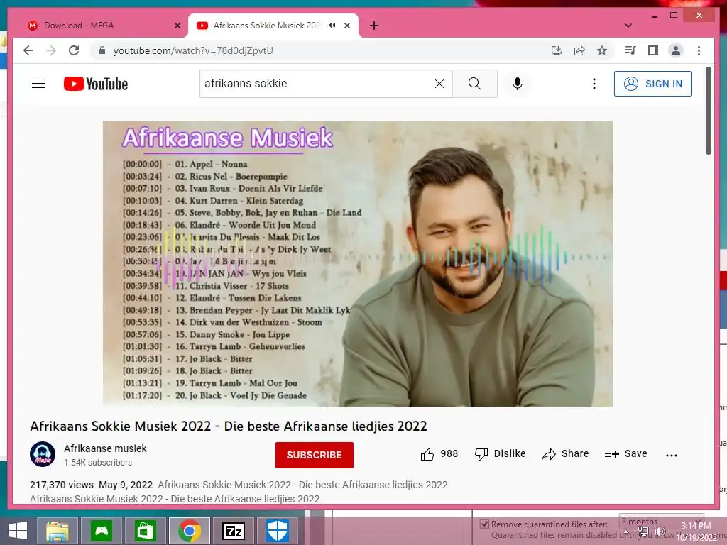Click the Share arrow button
This screenshot has height=545, width=727.
(565, 454)
